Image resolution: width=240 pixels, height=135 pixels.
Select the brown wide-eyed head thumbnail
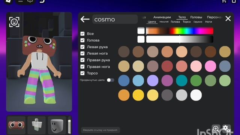point(16,125)
